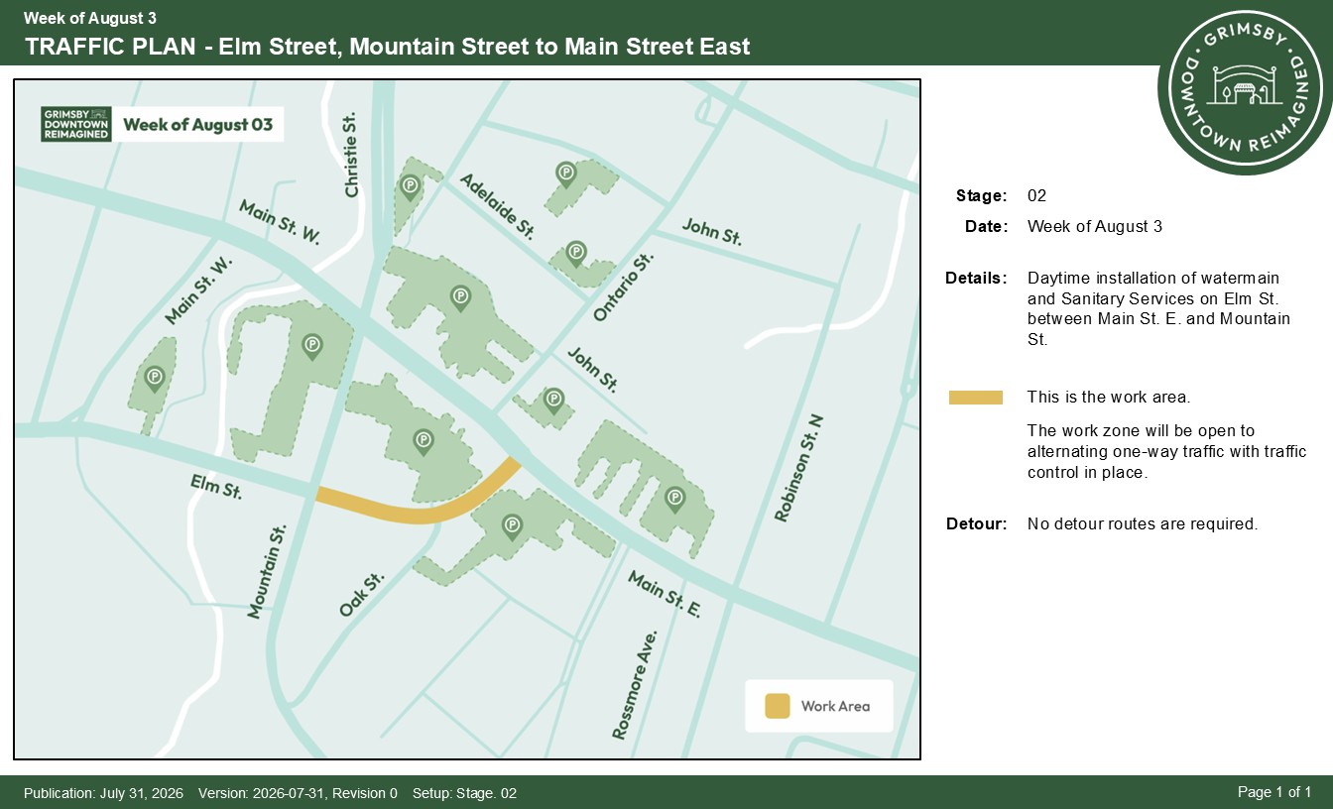Click the 'Oak St.' street label
This screenshot has width=1333, height=809.
(x=362, y=595)
